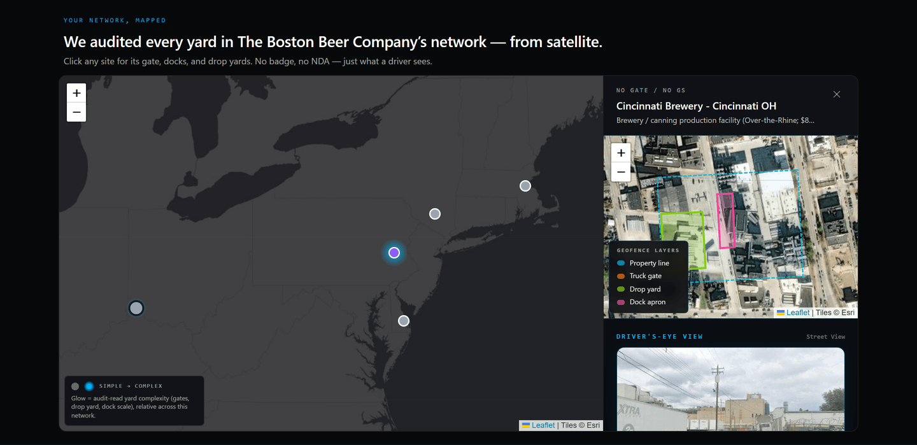Click the Drop yard green swatch
Viewport: 917px width, 445px height.
[621, 289]
